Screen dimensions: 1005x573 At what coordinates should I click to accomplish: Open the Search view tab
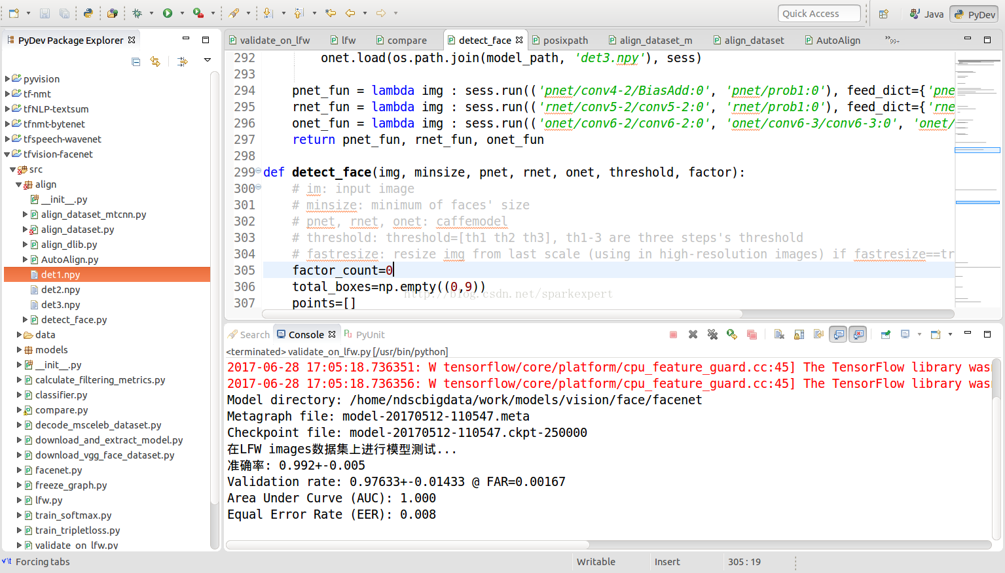[x=249, y=334]
